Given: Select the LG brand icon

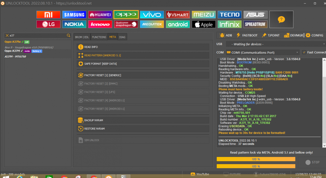Looking at the screenshot, I should pos(48,24).
